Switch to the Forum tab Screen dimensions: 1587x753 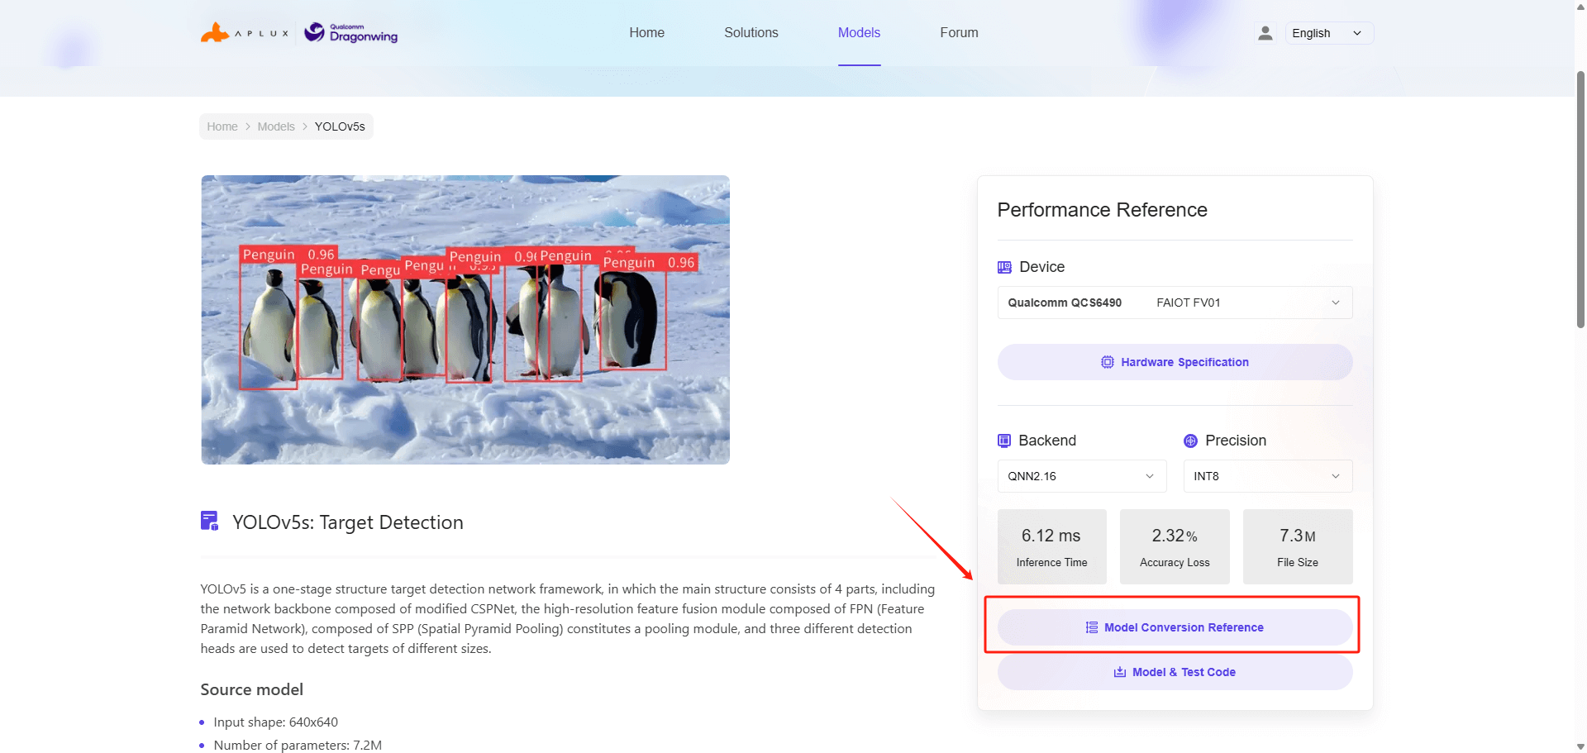click(959, 33)
